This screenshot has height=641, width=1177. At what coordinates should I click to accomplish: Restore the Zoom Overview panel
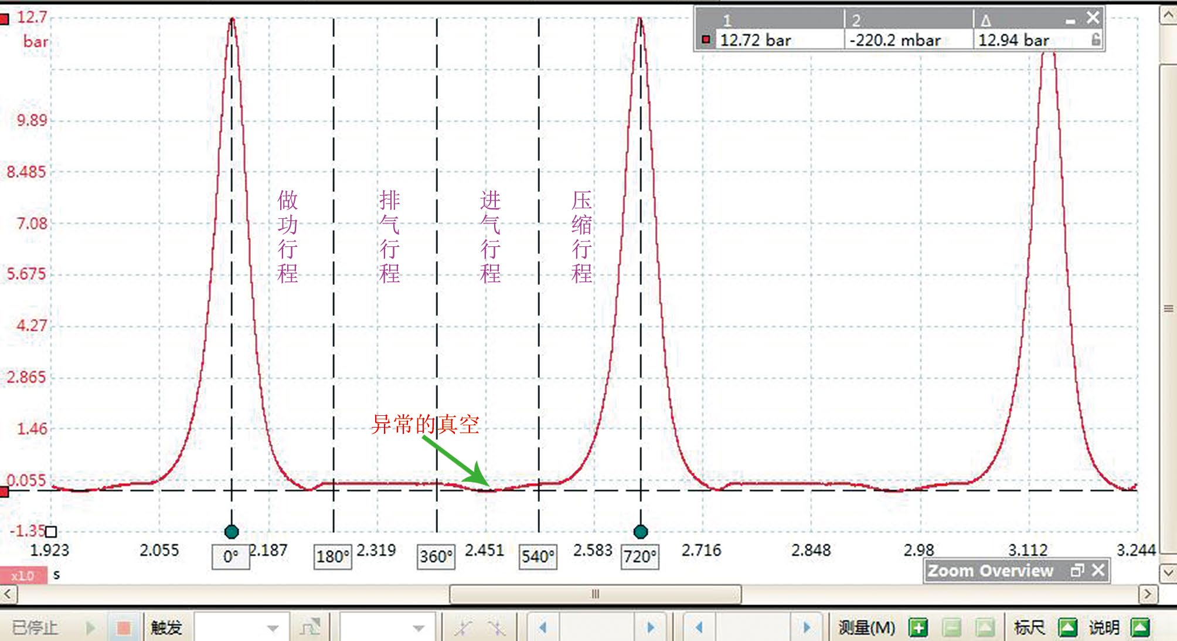pos(1077,571)
